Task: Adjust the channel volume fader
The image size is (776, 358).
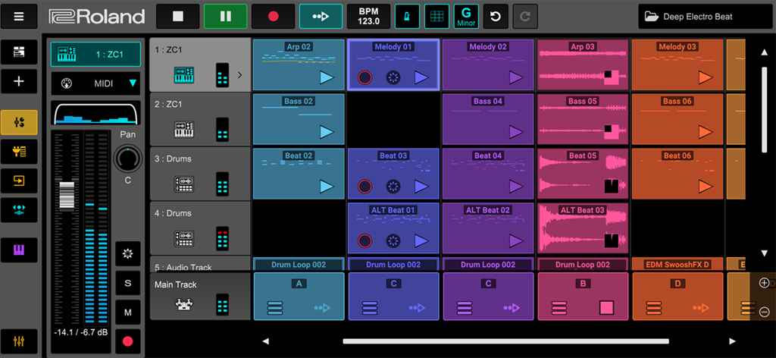Action: tap(67, 195)
